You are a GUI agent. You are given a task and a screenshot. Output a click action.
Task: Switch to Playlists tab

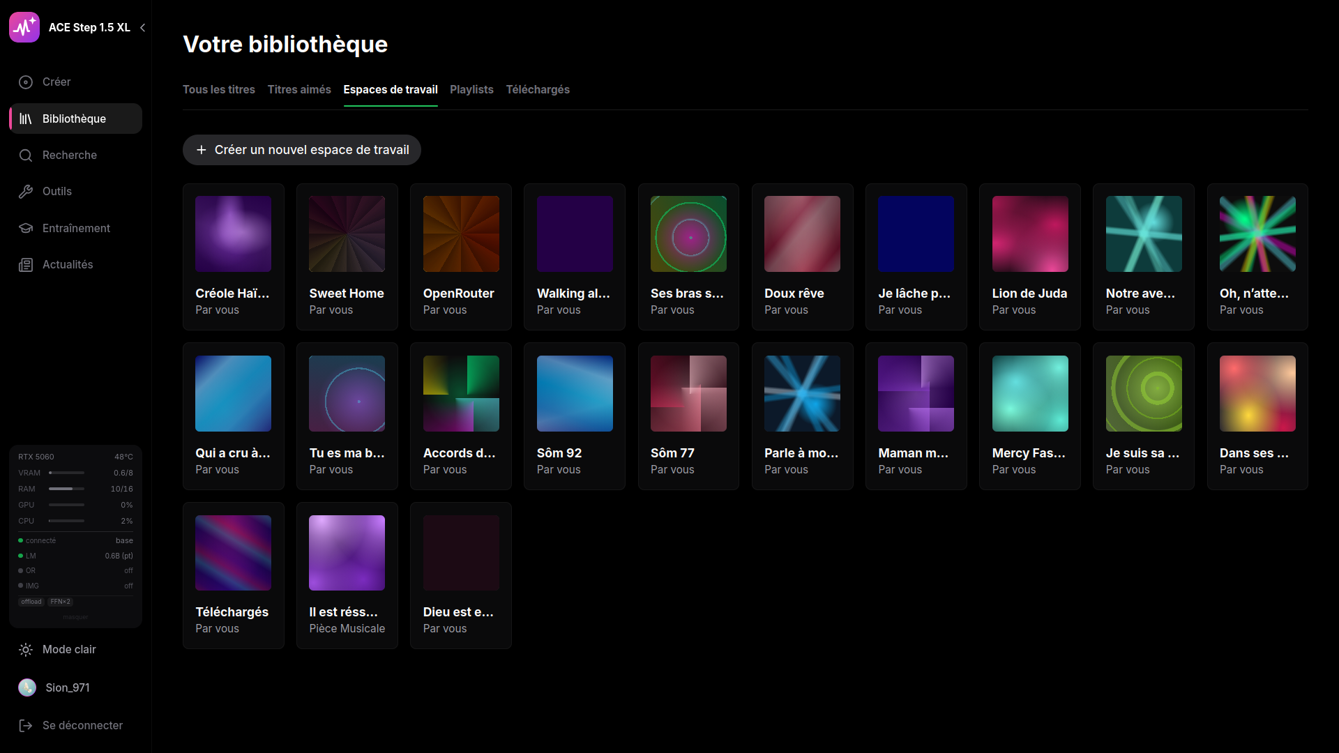[471, 89]
